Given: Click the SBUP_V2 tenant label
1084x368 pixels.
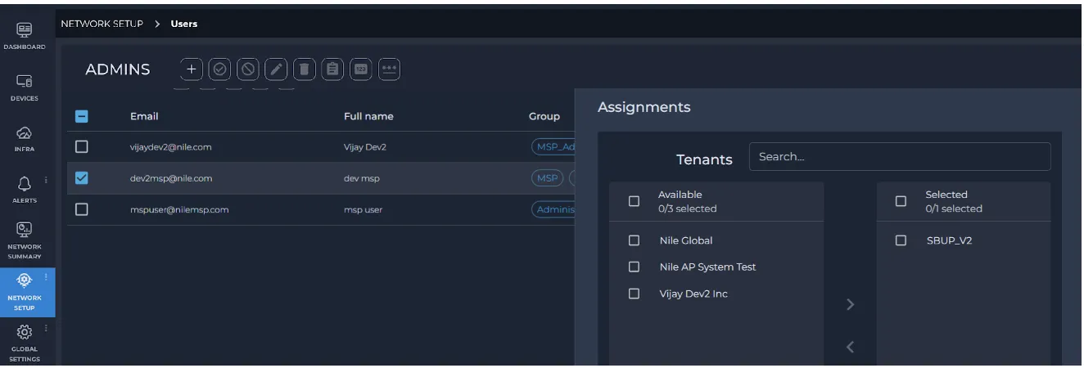Looking at the screenshot, I should tap(950, 240).
